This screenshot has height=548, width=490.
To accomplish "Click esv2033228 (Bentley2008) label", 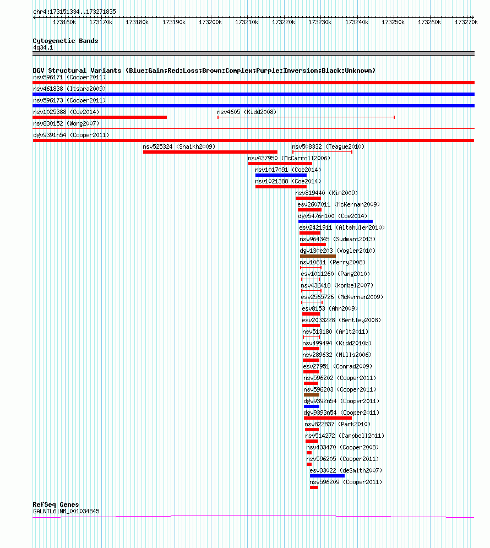I will [x=341, y=320].
